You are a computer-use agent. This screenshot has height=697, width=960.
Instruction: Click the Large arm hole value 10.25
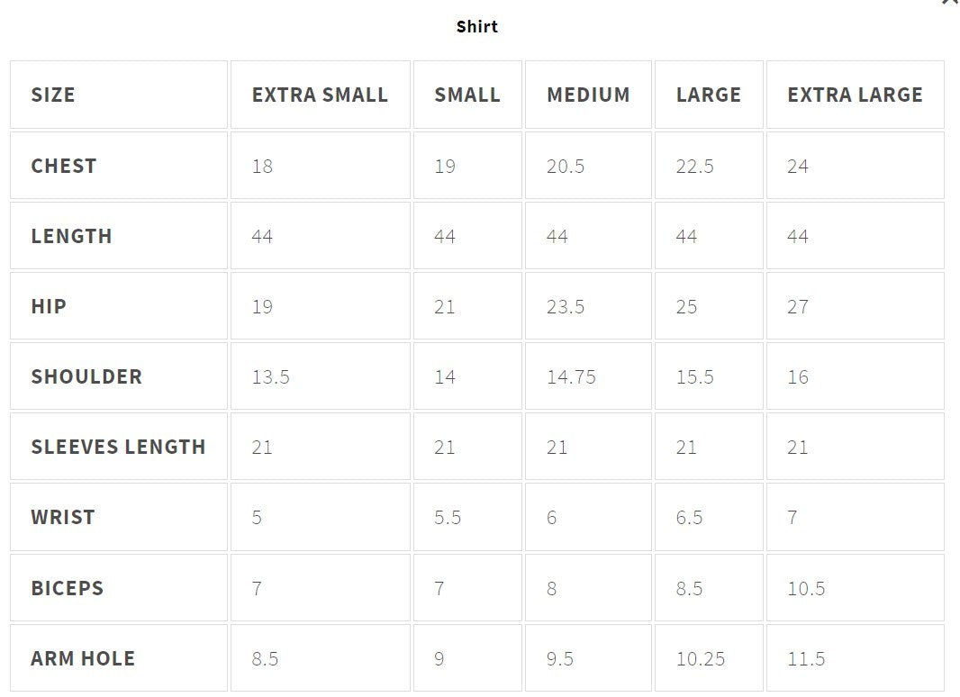[x=700, y=658]
